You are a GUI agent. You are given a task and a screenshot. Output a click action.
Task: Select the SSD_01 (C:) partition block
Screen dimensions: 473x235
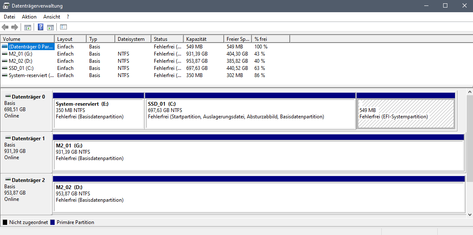[250, 111]
